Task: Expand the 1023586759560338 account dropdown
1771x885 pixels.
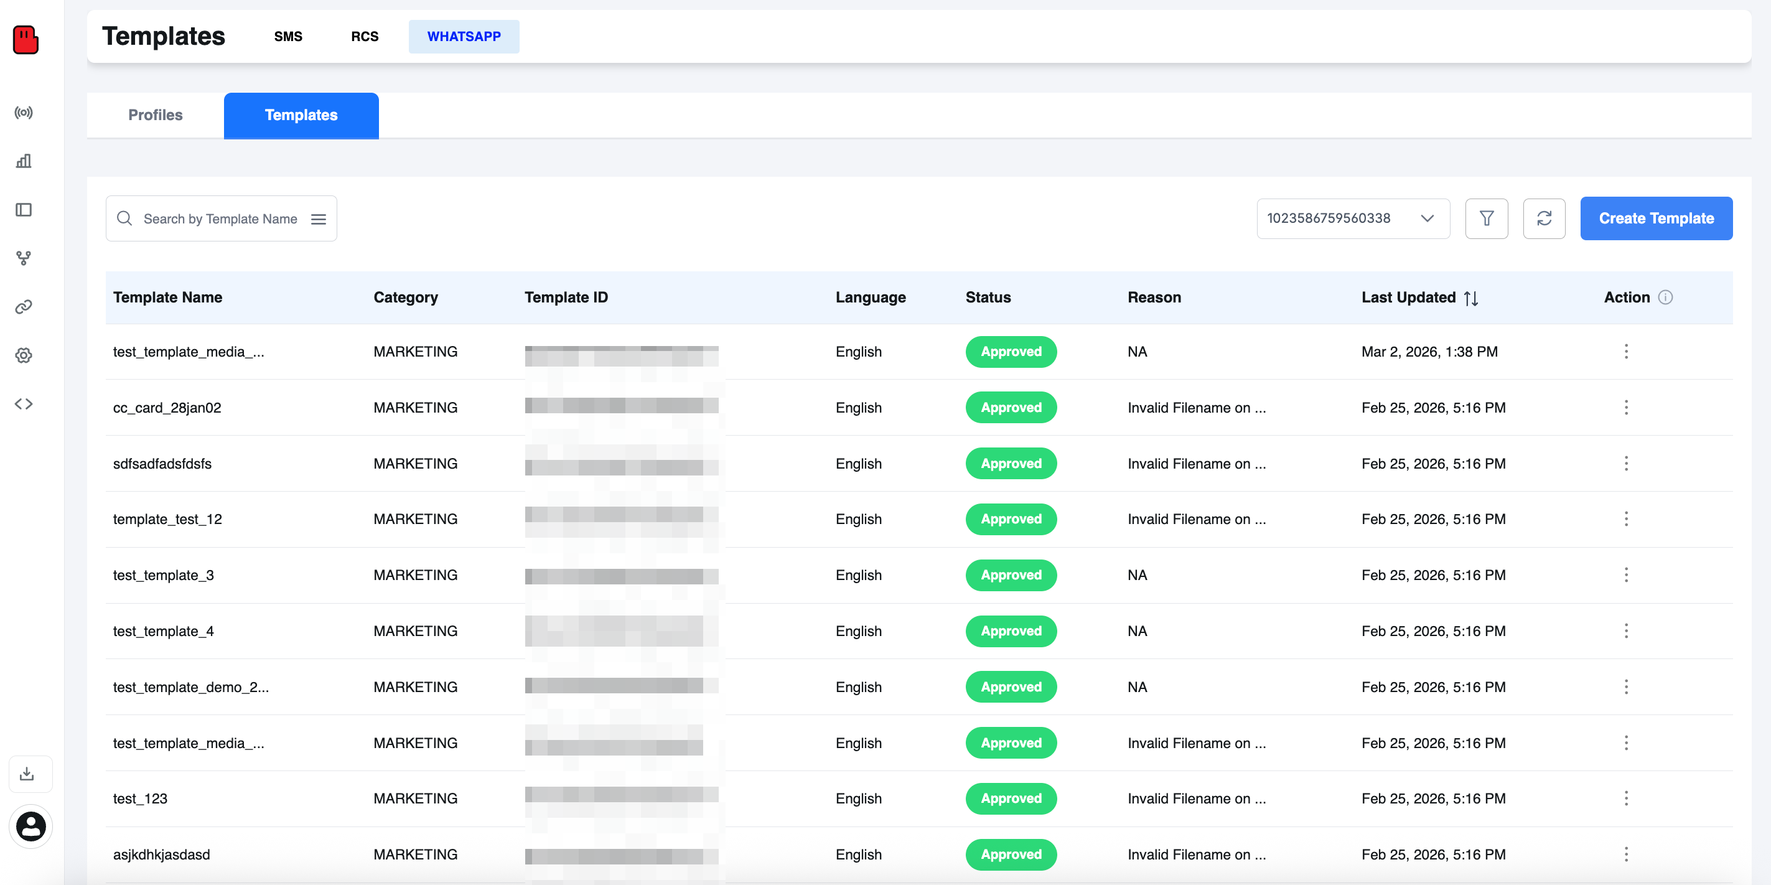Action: pos(1353,218)
